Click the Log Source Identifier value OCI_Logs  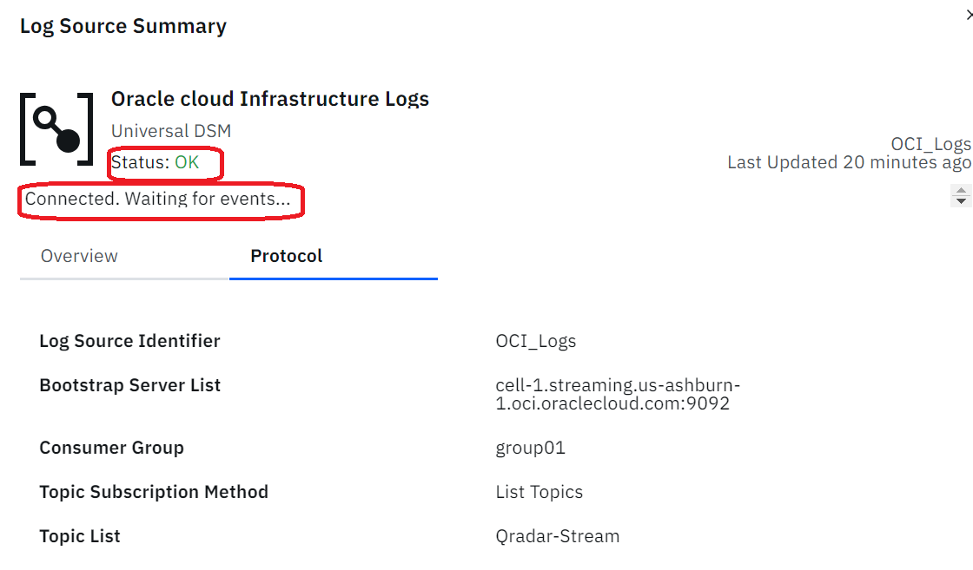click(x=535, y=341)
